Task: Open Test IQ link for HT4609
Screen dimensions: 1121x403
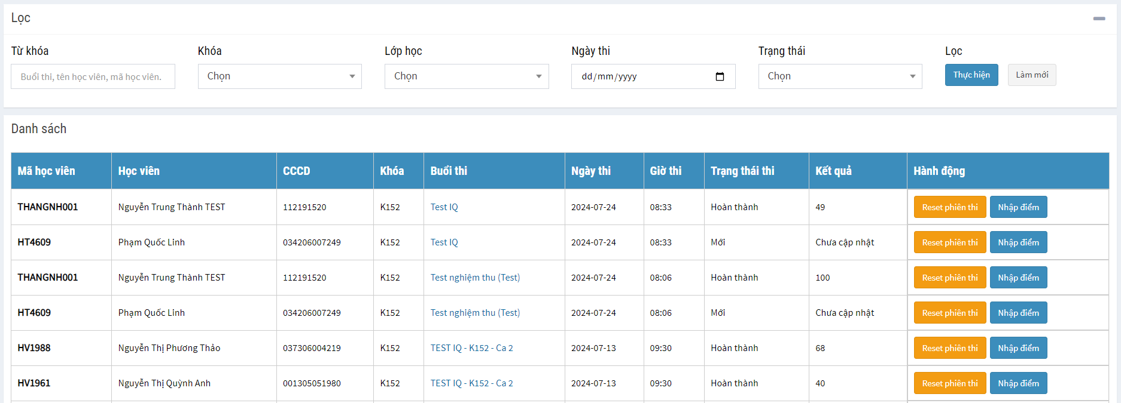Action: [x=444, y=242]
